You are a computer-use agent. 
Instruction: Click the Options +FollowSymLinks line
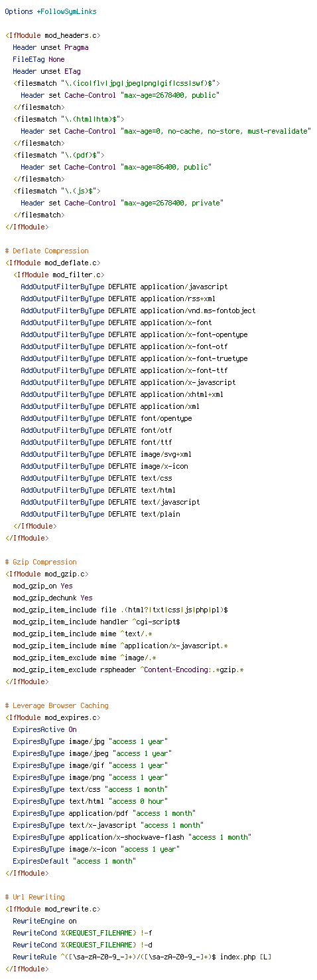(x=50, y=12)
